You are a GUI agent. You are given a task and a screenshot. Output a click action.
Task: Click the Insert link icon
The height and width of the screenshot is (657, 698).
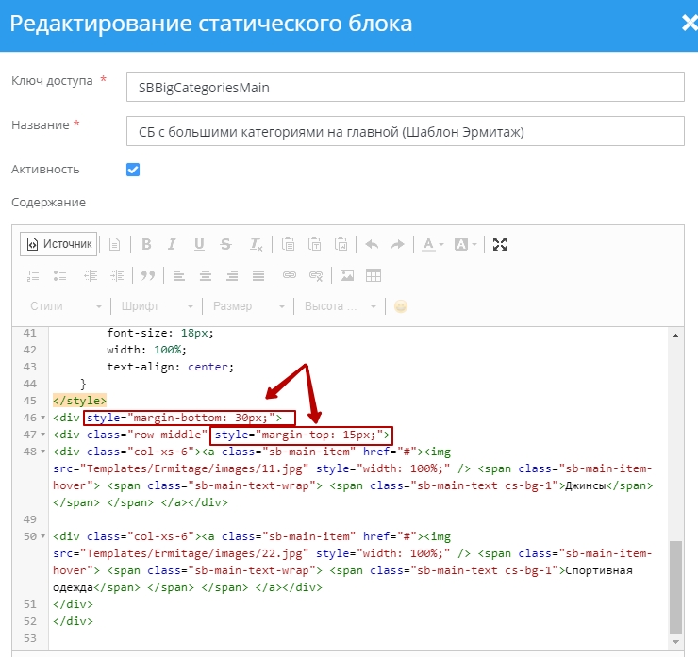pos(290,275)
